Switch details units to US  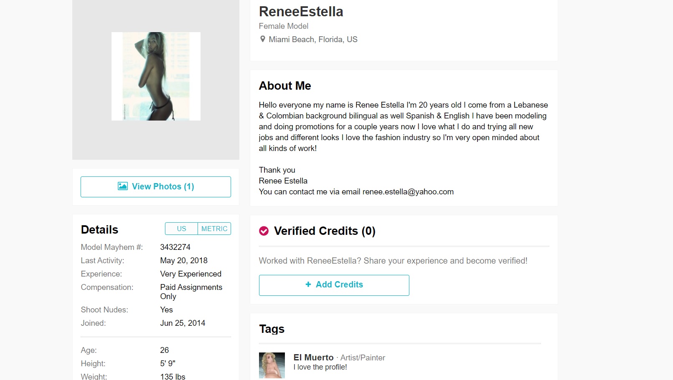tap(181, 229)
